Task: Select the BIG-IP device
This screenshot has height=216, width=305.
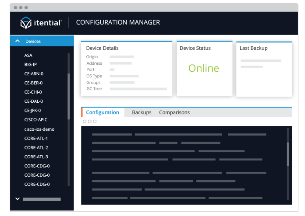Action: click(x=31, y=64)
